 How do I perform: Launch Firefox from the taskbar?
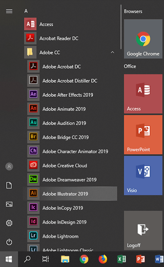coord(103,259)
